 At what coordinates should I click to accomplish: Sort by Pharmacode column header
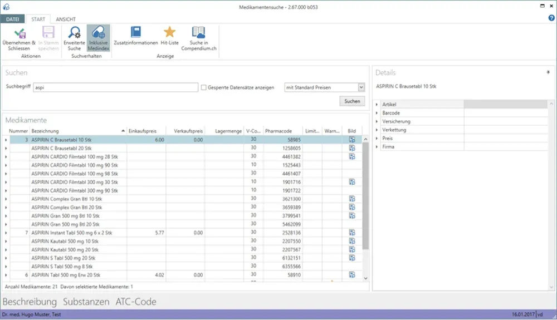tap(283, 131)
